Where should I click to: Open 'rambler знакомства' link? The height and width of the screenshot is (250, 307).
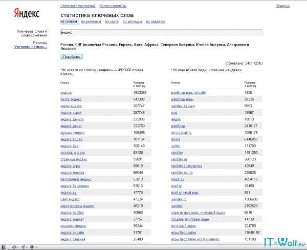186,166
